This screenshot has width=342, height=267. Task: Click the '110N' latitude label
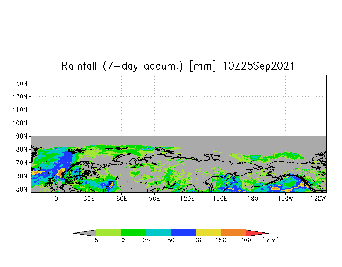(20, 110)
